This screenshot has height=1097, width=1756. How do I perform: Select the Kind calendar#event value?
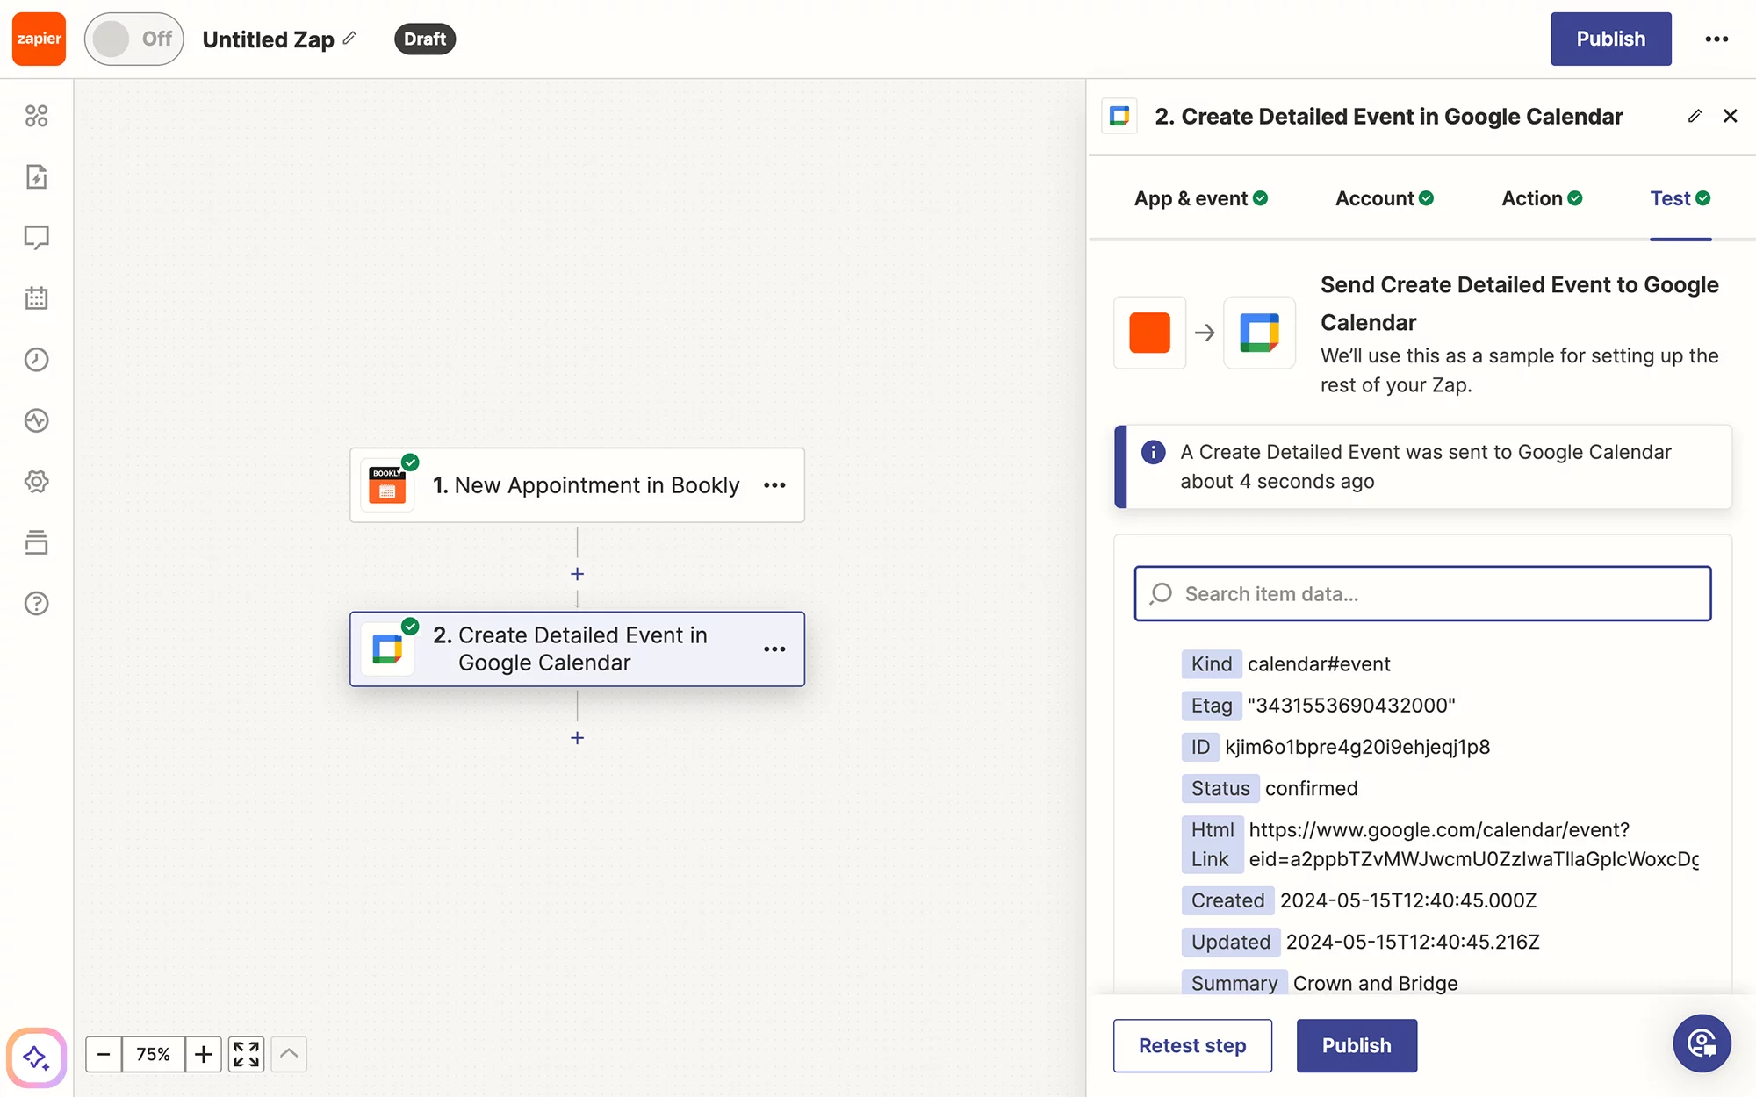1319,664
